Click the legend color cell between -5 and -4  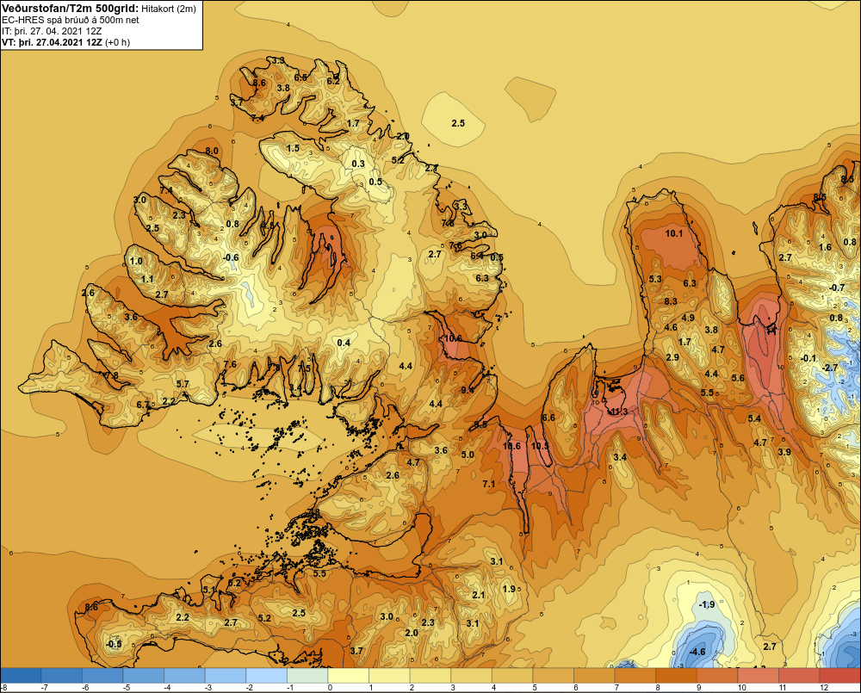click(144, 675)
